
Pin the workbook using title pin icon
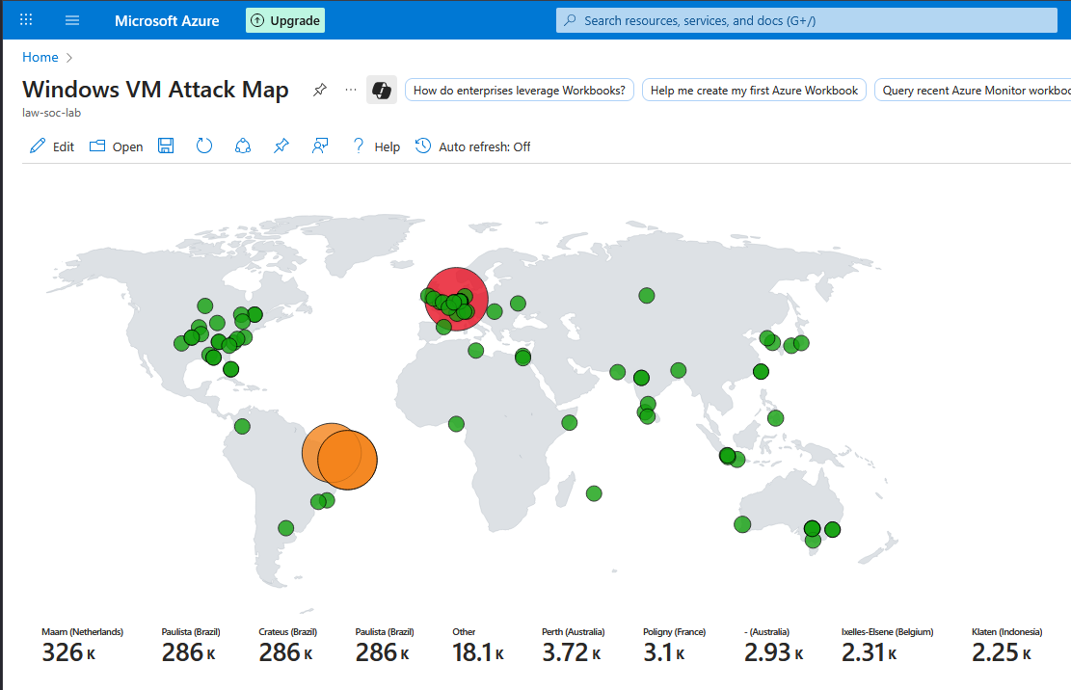[320, 90]
